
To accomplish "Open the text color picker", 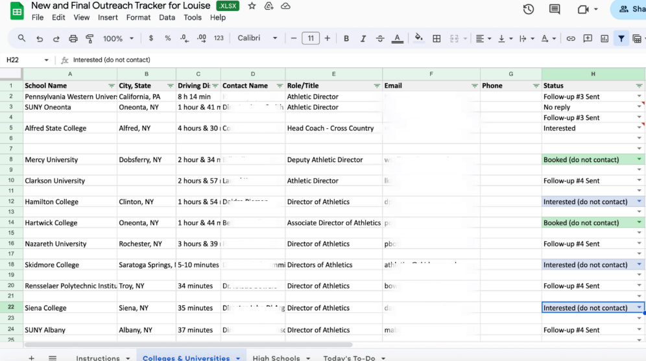I will click(x=397, y=38).
